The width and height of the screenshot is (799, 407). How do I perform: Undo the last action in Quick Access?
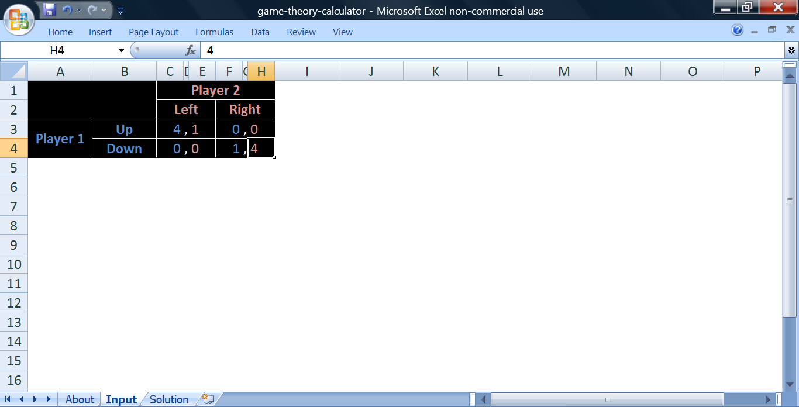67,10
